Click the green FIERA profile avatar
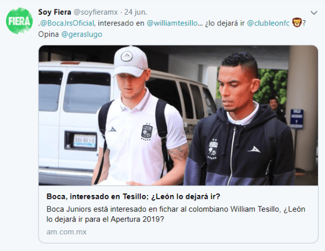 pos(19,21)
